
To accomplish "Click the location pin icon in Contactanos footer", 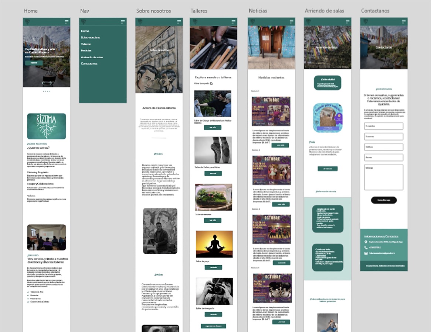I will click(x=366, y=242).
